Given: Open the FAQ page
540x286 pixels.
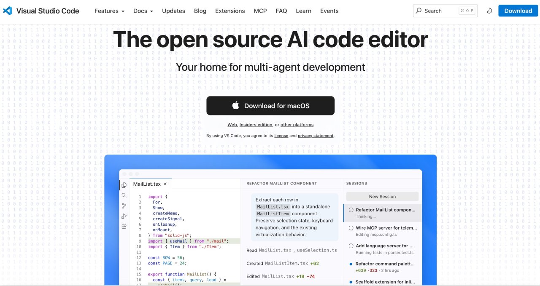Looking at the screenshot, I should (x=281, y=11).
